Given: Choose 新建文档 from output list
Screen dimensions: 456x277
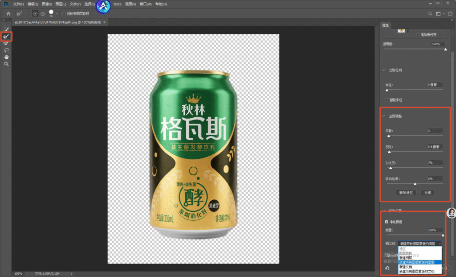Looking at the screenshot, I should click(x=405, y=267).
